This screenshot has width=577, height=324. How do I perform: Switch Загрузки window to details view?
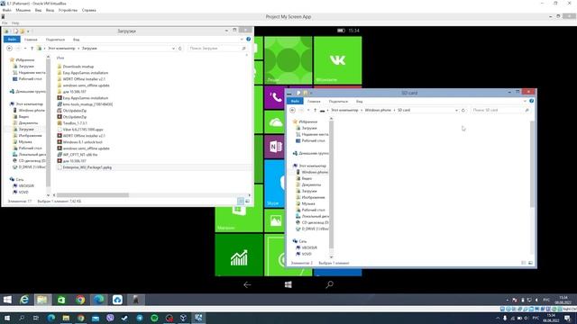241,201
